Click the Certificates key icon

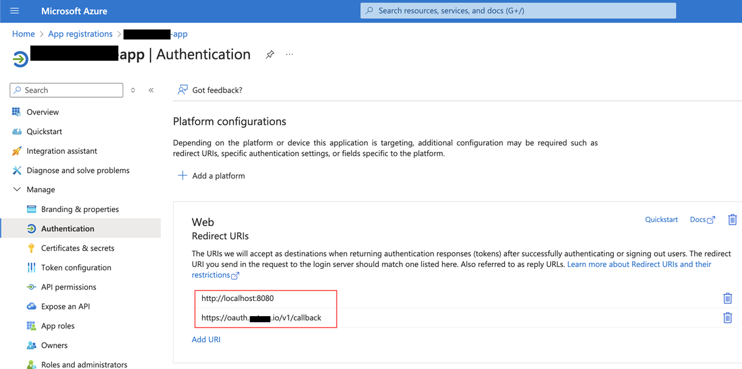click(x=32, y=248)
